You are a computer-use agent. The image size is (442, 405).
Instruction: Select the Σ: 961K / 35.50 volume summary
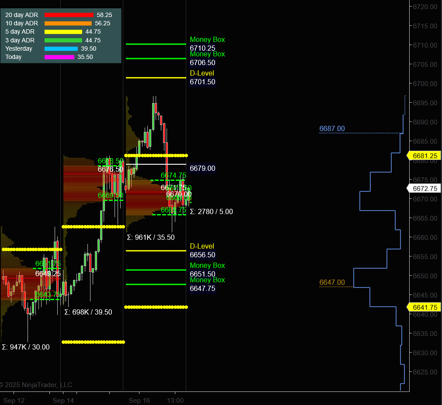coord(150,237)
